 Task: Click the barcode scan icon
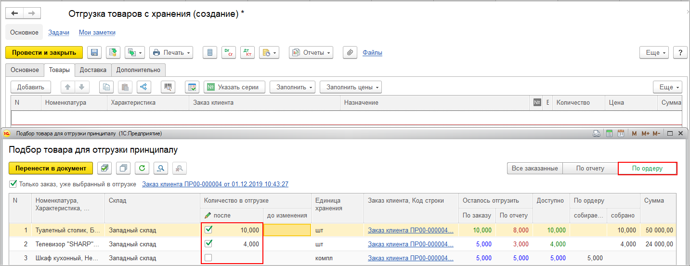pyautogui.click(x=169, y=87)
